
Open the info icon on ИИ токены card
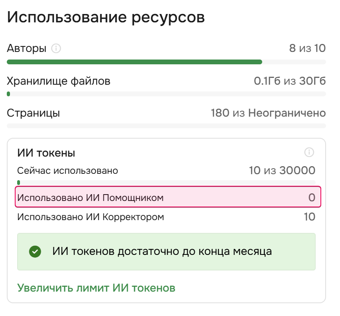click(308, 153)
